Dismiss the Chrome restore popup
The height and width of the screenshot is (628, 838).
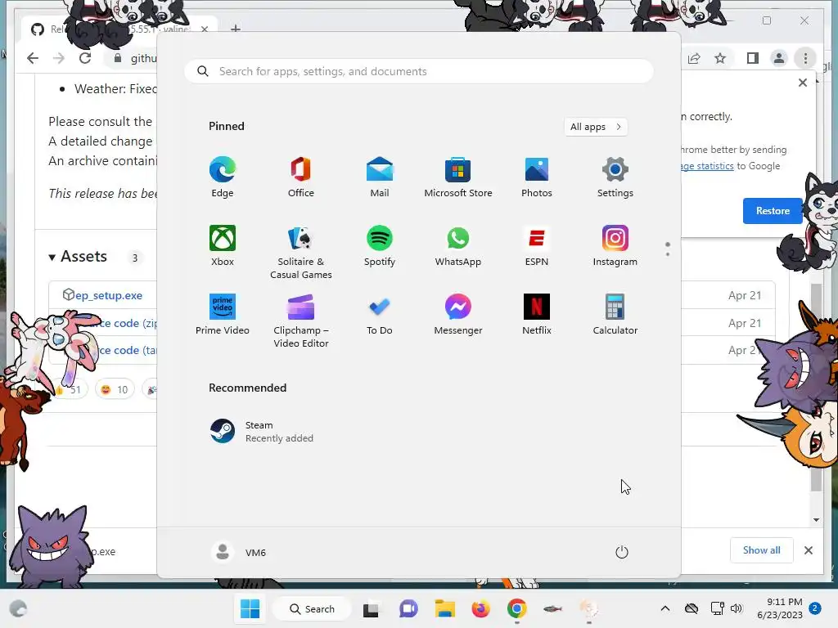803,83
